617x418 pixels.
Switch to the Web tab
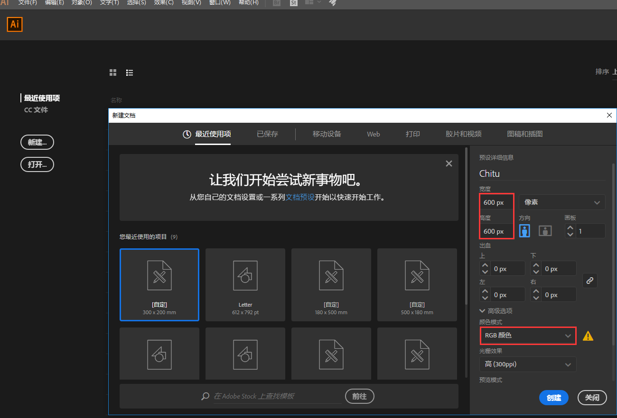tap(374, 134)
